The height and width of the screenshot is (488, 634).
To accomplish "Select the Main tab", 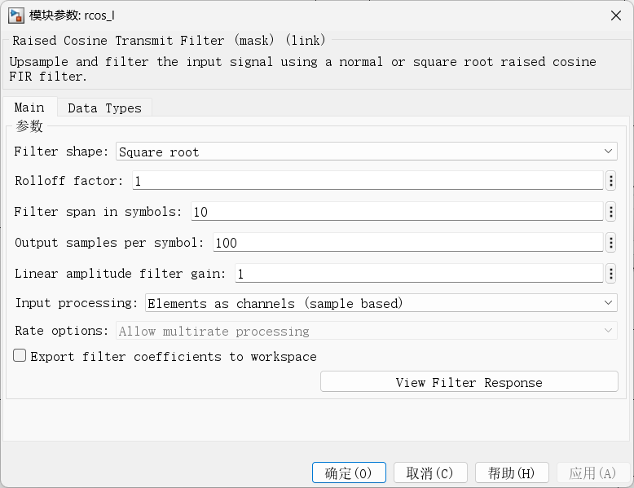I will 29,108.
